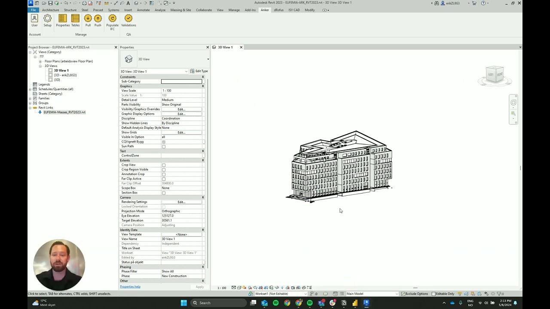Toggle the Sun Path checkbox
The height and width of the screenshot is (309, 550).
(164, 146)
